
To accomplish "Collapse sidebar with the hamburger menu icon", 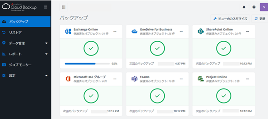I will pos(46,7).
